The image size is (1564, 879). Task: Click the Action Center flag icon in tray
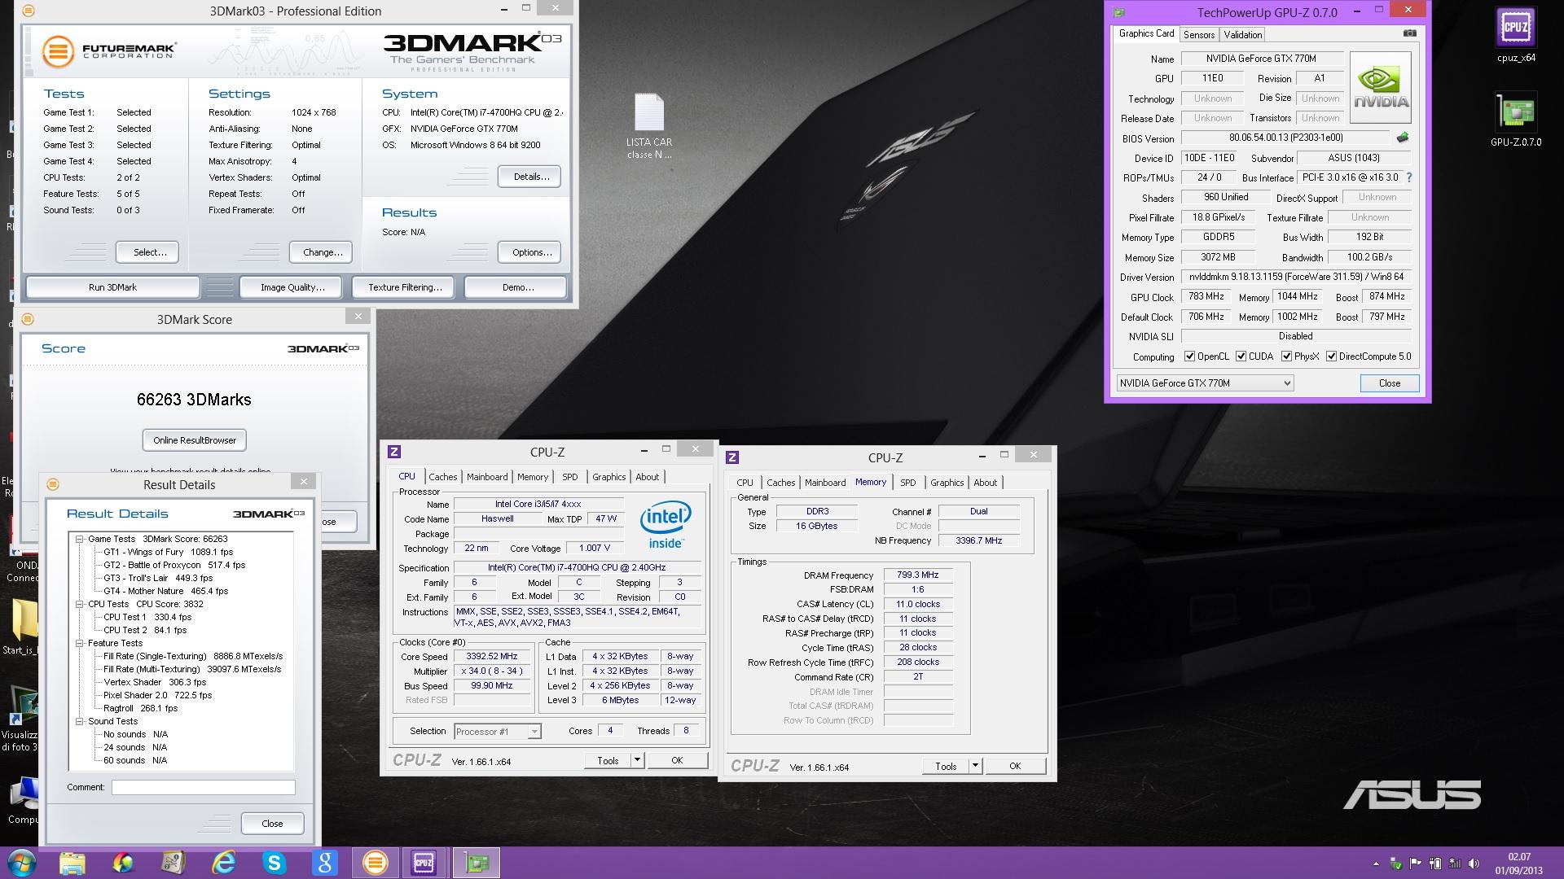pyautogui.click(x=1415, y=864)
